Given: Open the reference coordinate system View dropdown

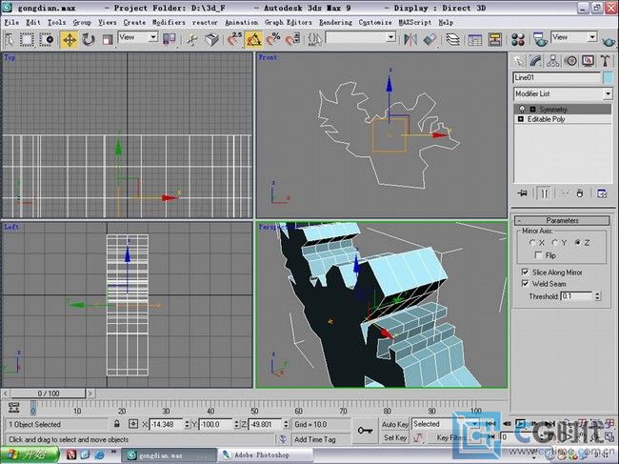Looking at the screenshot, I should coord(138,37).
